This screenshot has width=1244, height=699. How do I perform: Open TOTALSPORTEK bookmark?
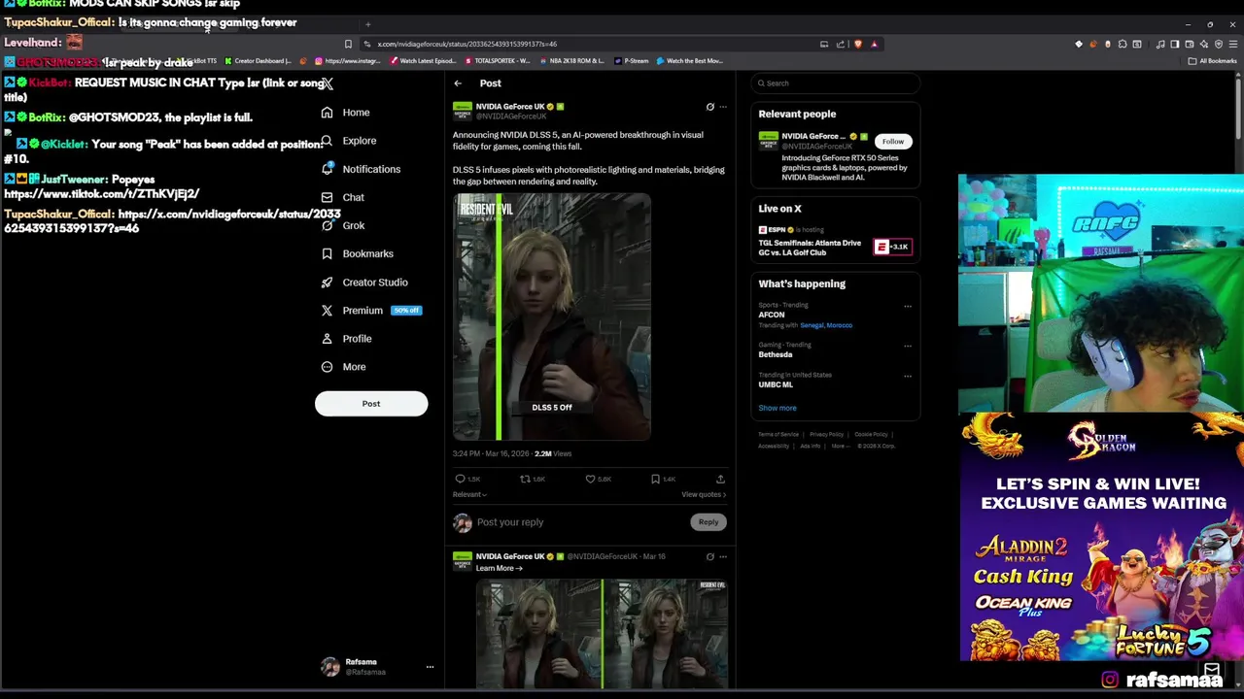(x=497, y=61)
